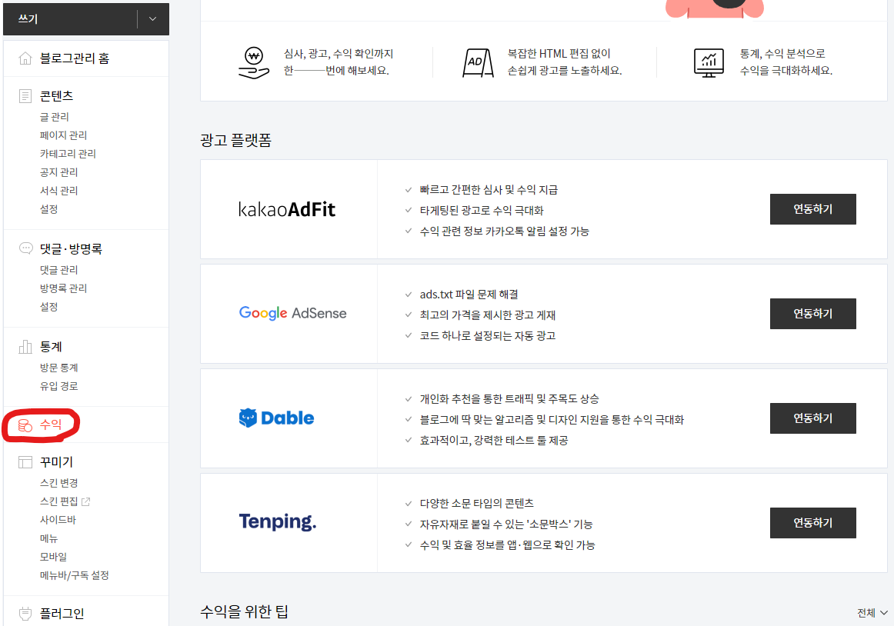Viewport: 894px width, 626px height.
Task: Open 메뉴 under 꾸미기
Action: click(49, 538)
